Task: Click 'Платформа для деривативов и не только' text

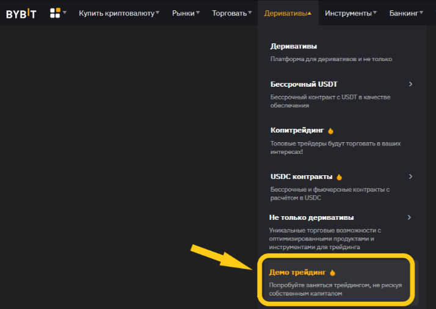Action: coord(331,59)
